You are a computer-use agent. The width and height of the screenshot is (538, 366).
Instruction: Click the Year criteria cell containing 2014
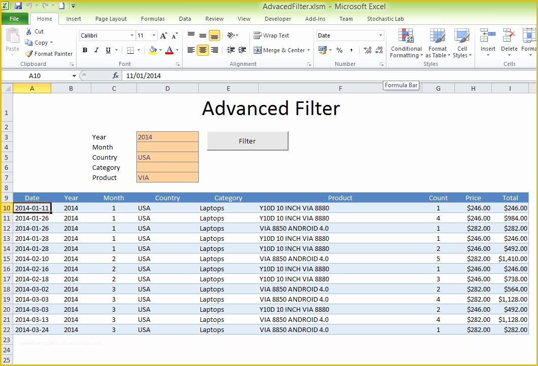(167, 137)
